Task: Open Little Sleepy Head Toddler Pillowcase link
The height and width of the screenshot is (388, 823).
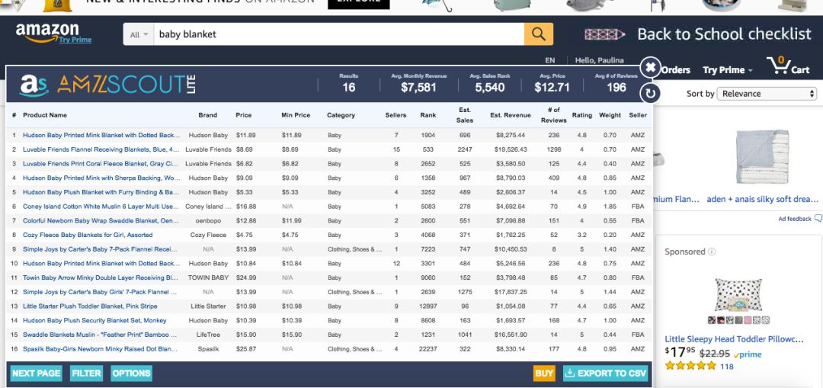Action: tap(734, 339)
